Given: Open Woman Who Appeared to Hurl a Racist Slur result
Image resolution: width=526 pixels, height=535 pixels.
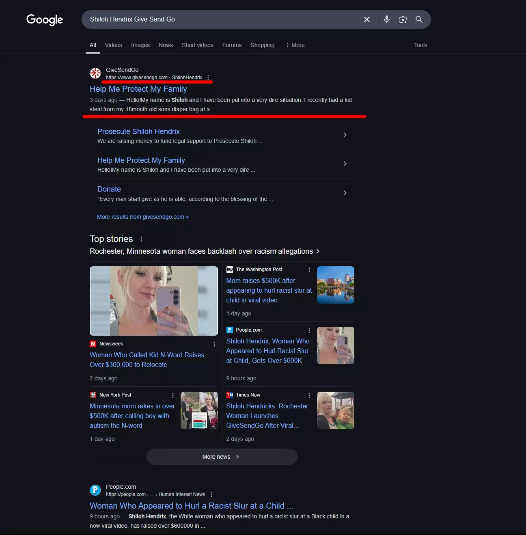Looking at the screenshot, I should click(191, 506).
